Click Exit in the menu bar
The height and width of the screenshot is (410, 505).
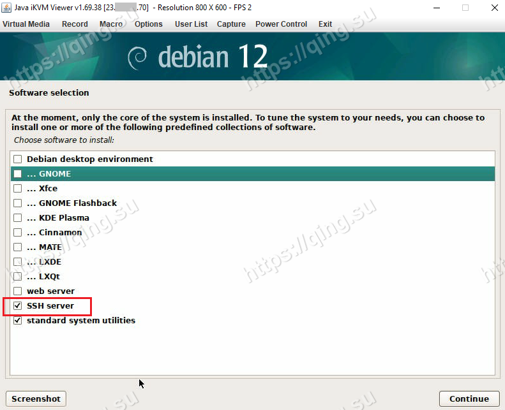click(326, 24)
